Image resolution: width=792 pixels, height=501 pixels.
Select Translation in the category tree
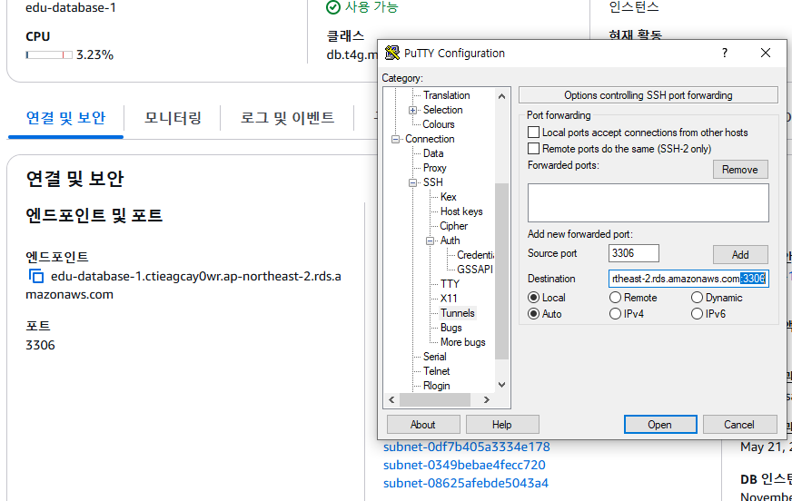[447, 95]
